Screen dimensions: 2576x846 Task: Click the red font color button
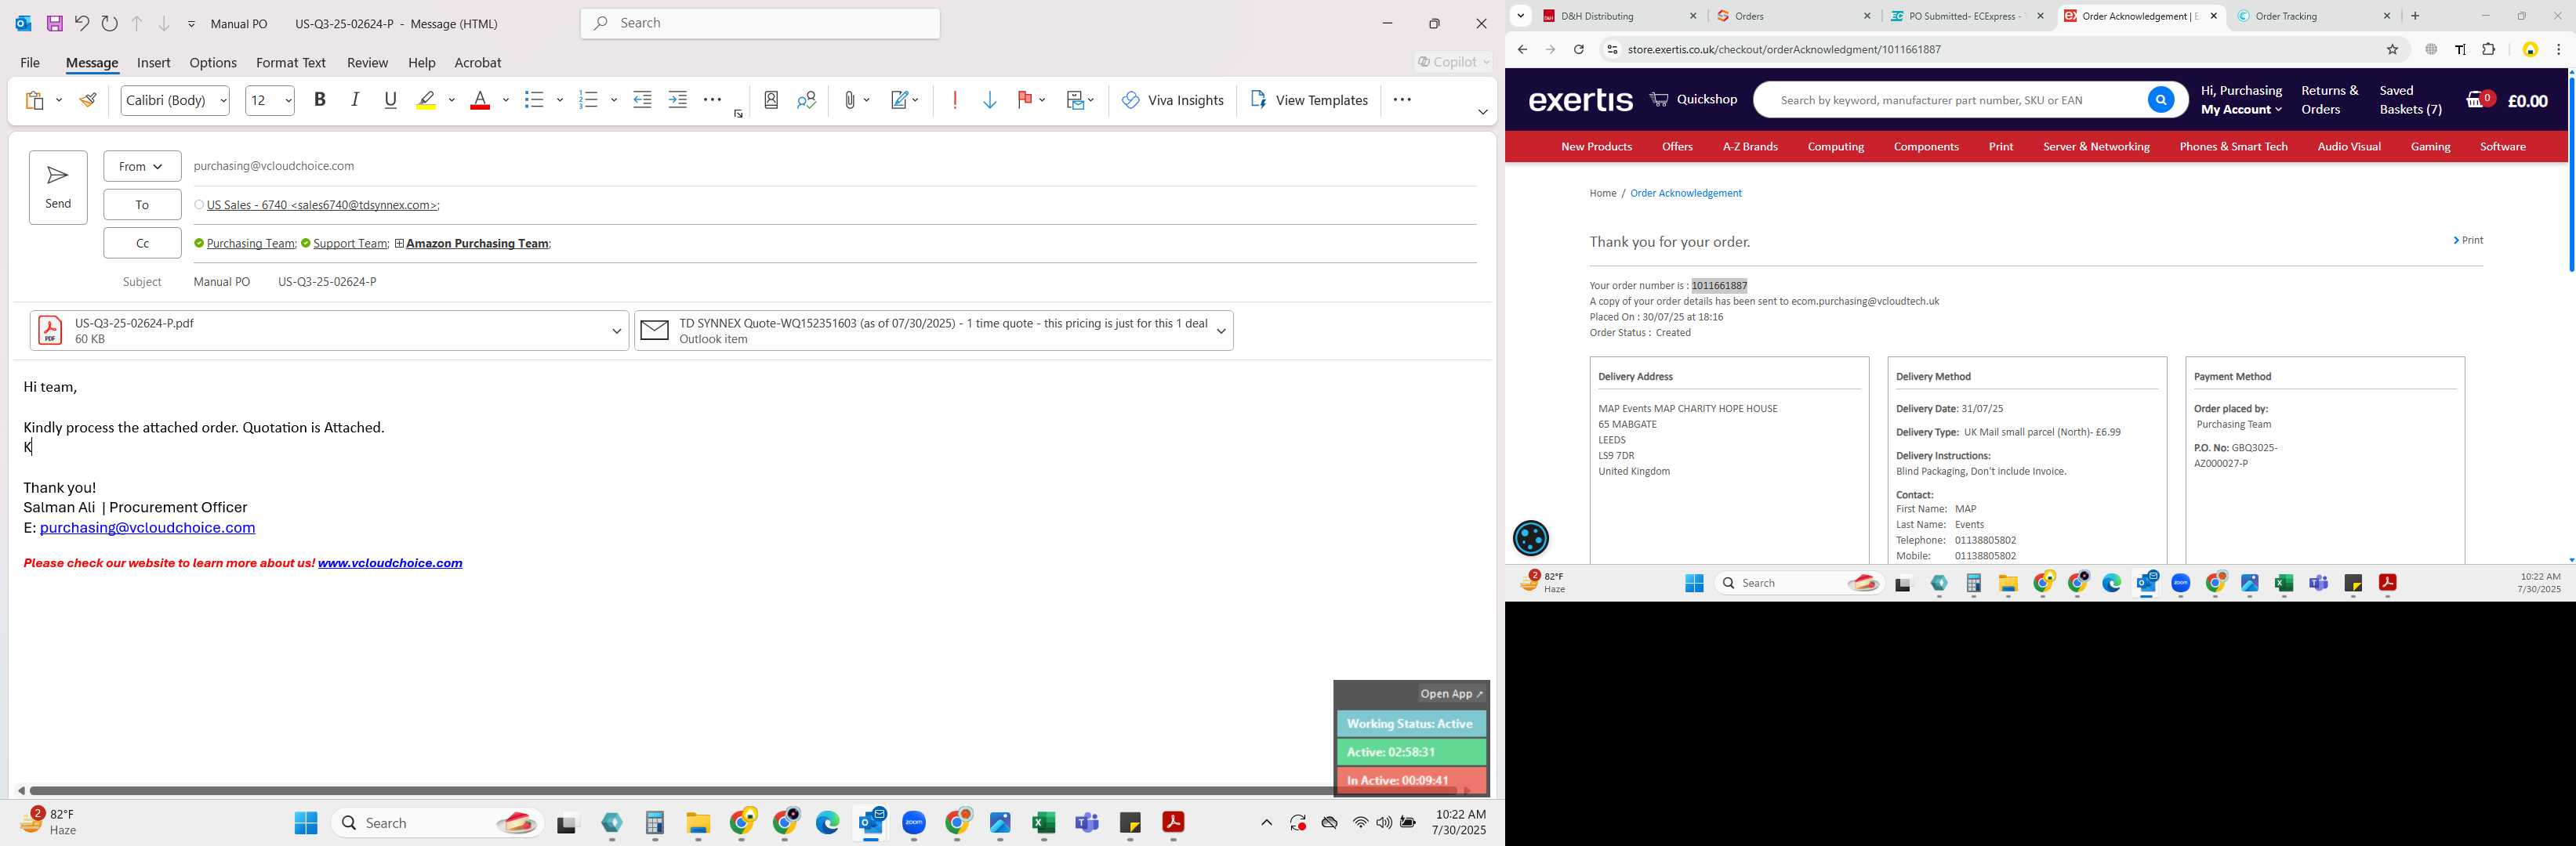pyautogui.click(x=480, y=100)
